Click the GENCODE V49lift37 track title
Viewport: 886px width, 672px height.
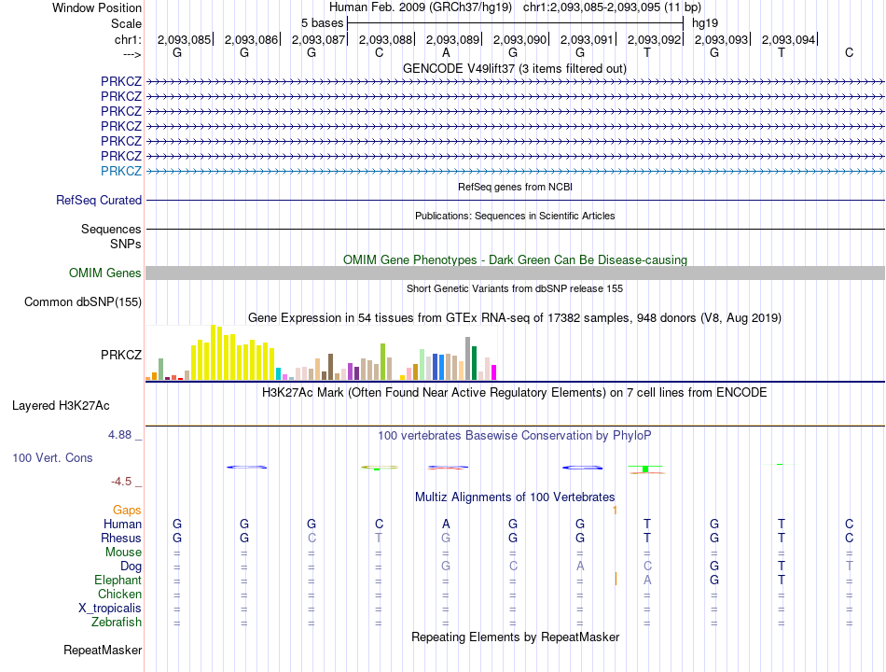tap(515, 69)
